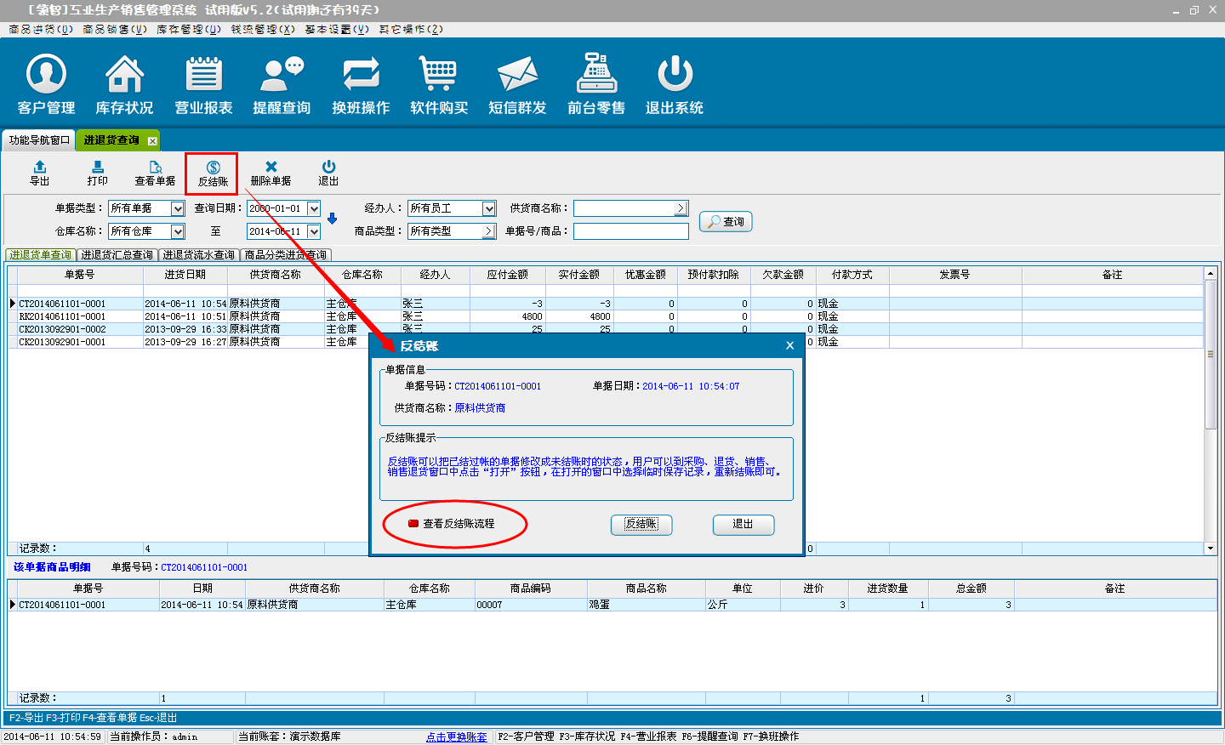The height and width of the screenshot is (745, 1225).
Task: Open 客户管理 customer management icon
Action: pos(46,83)
